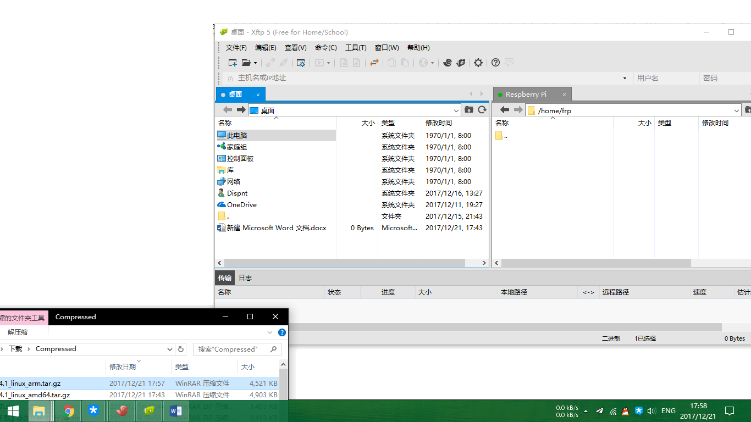Refresh the Explorer Compressed folder view
The height and width of the screenshot is (422, 751).
[x=181, y=349]
